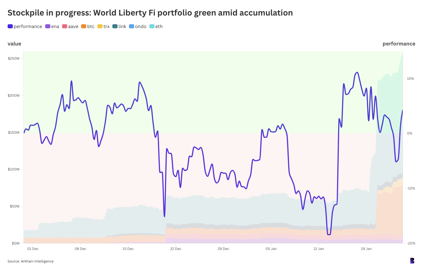Click the left 'value' axis title
This screenshot has height=272, width=422.
[x=14, y=44]
